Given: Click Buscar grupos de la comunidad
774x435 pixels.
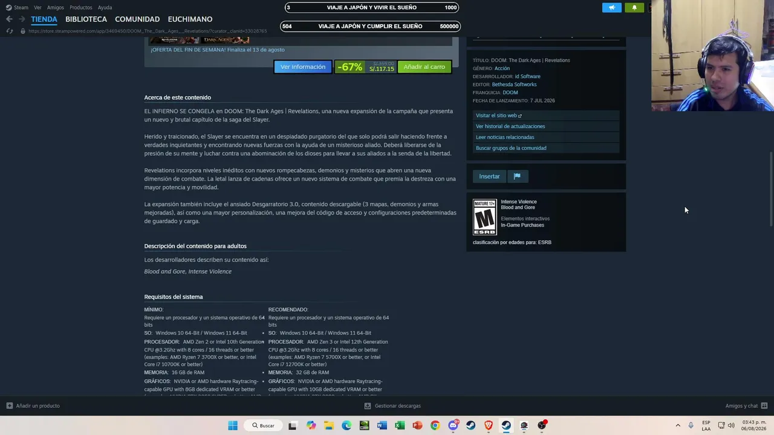Looking at the screenshot, I should coord(546,148).
